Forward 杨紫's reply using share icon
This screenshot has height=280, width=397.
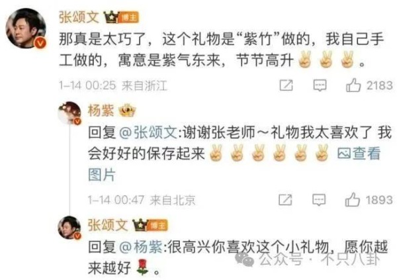click(285, 200)
